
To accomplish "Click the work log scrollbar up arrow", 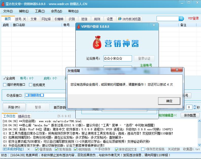I will (x=199, y=121).
